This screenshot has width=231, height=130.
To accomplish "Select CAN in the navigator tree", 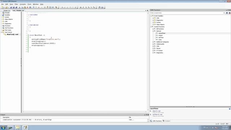I will click(x=6, y=21).
